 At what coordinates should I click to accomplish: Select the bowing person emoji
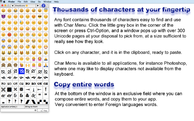pyautogui.click(x=46, y=59)
